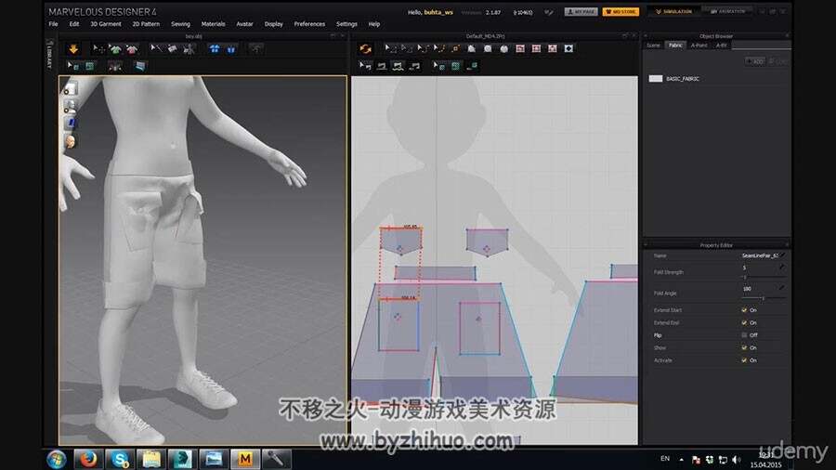Enable the Flip checkbox
Screen dimensions: 836x470
point(744,335)
